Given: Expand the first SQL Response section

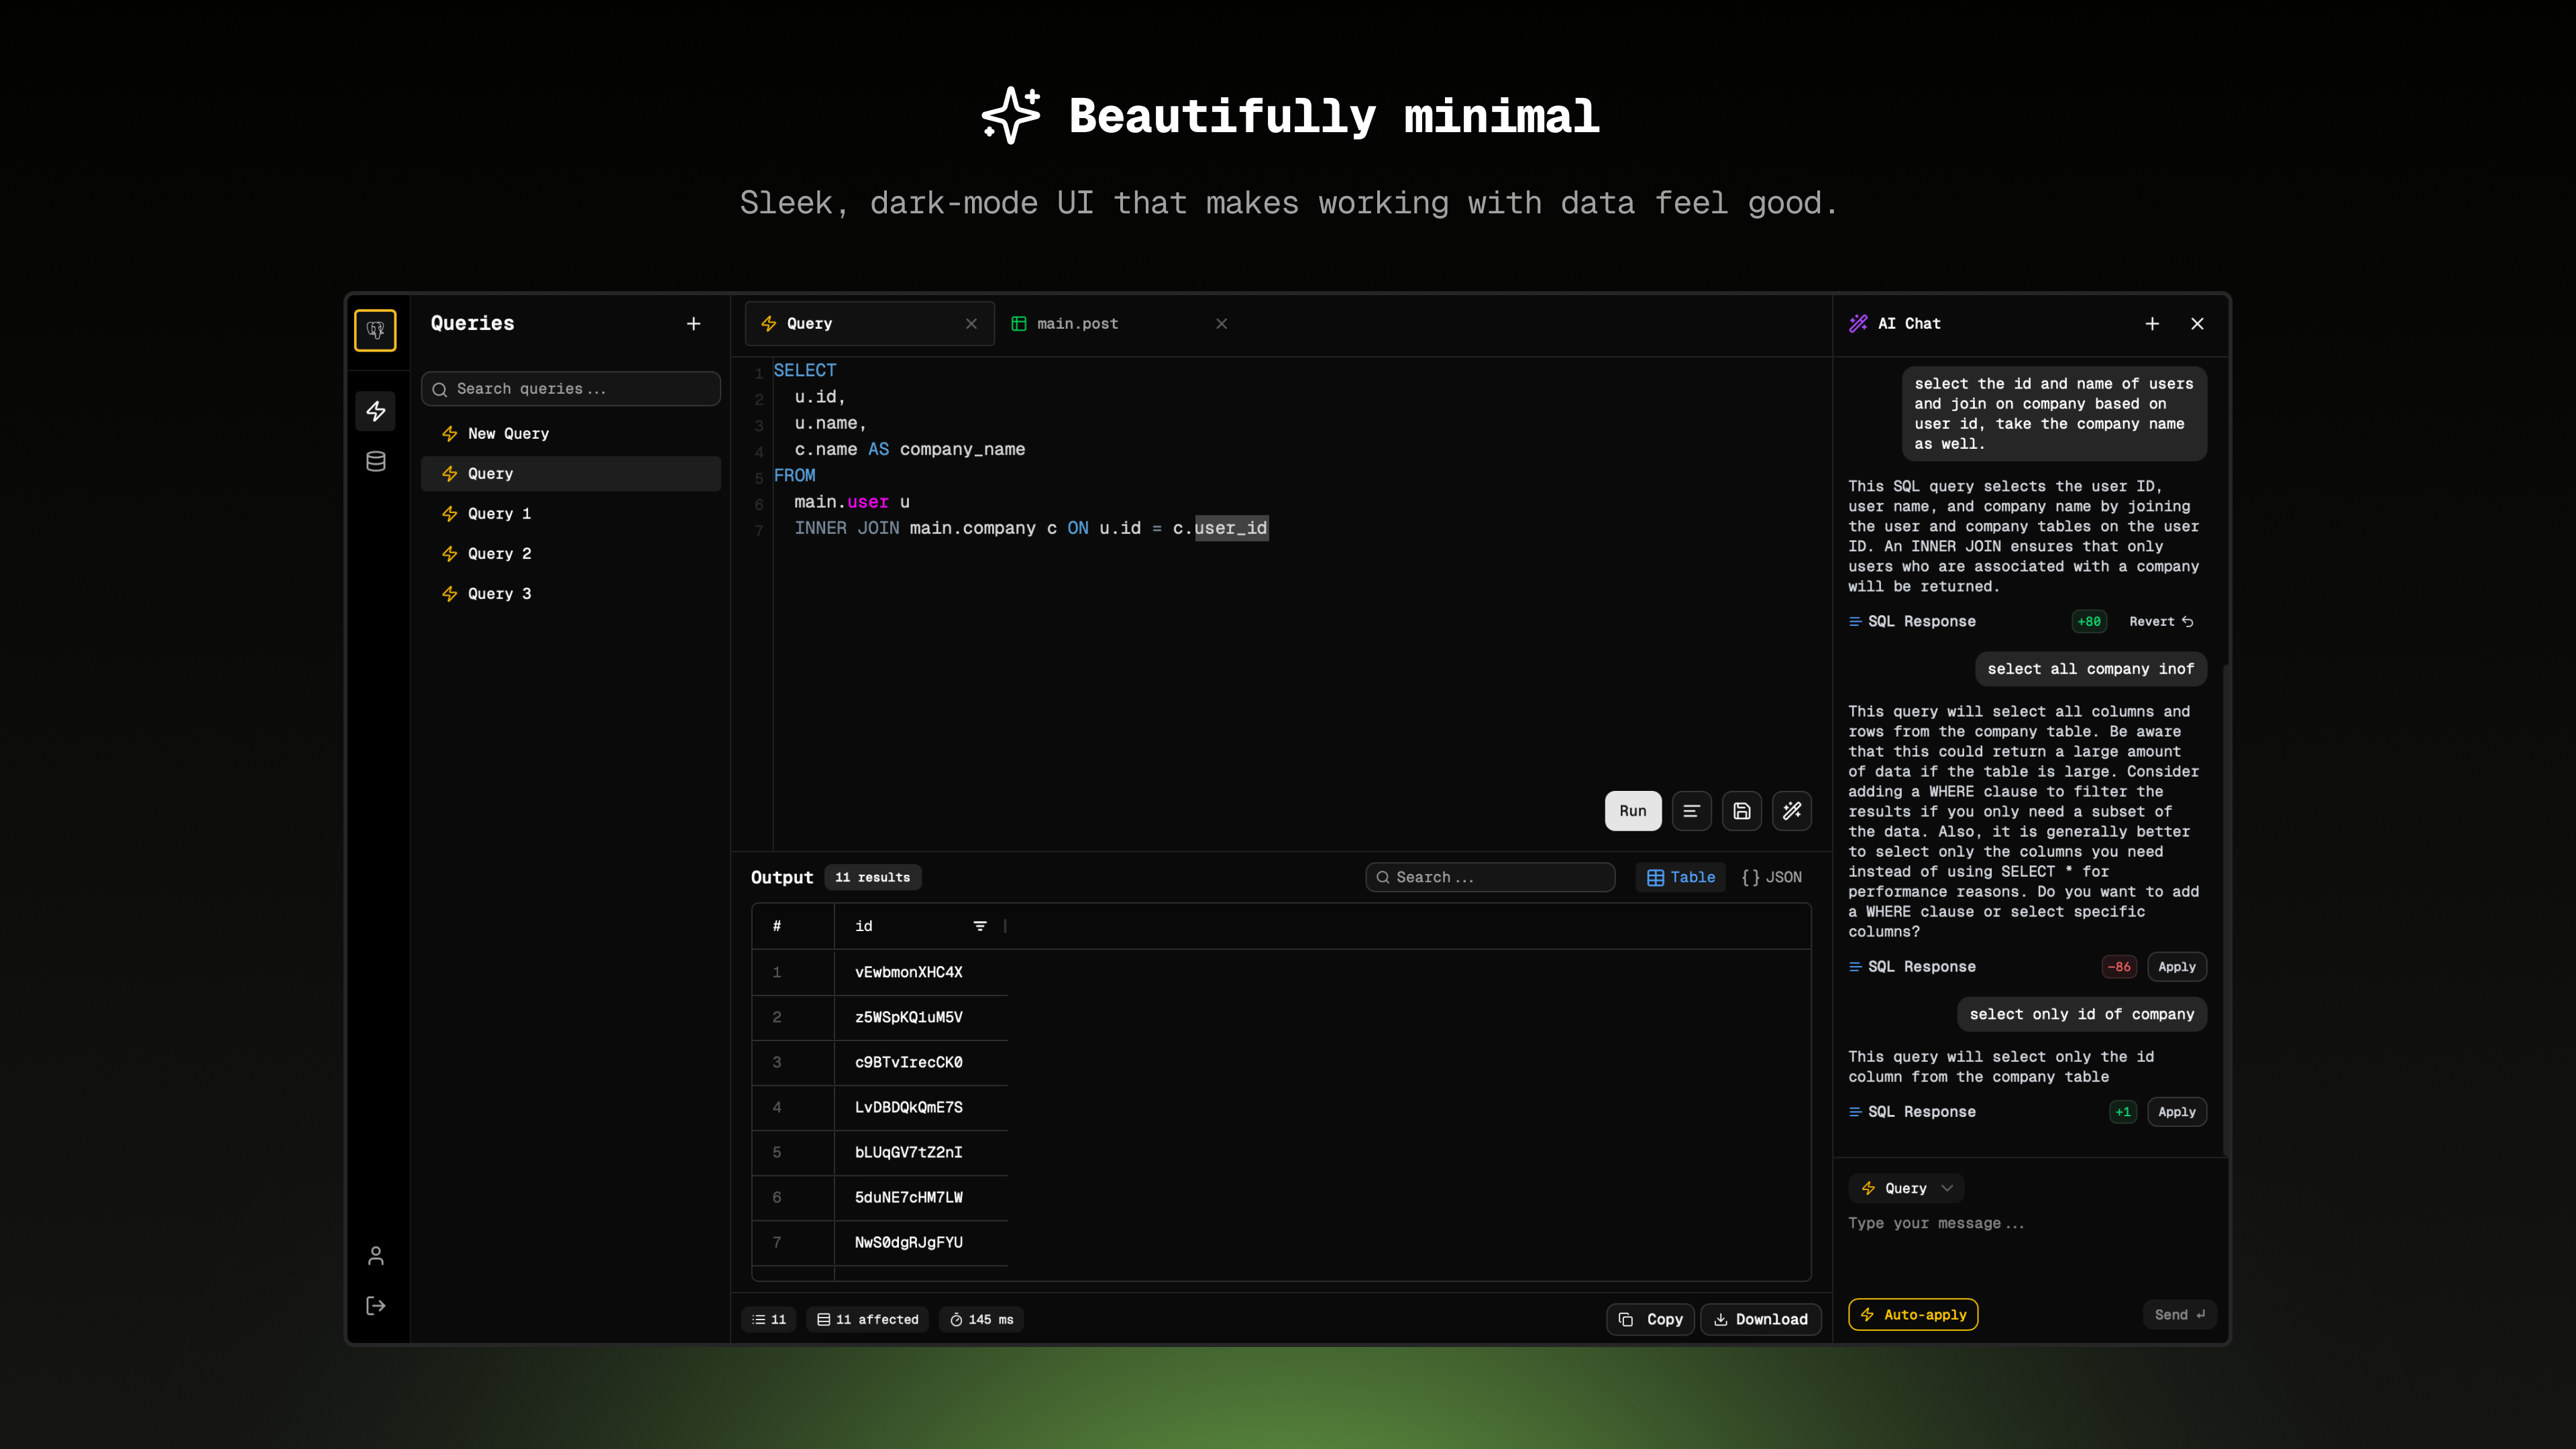Looking at the screenshot, I should coord(1920,621).
